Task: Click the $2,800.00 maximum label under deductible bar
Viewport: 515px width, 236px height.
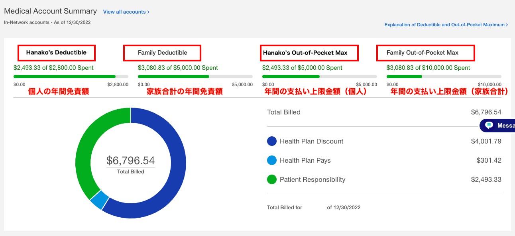Action: pos(118,85)
